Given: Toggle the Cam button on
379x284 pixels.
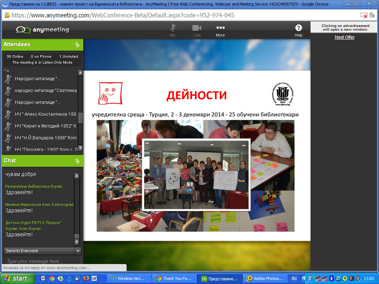Looking at the screenshot, I should pyautogui.click(x=197, y=30).
